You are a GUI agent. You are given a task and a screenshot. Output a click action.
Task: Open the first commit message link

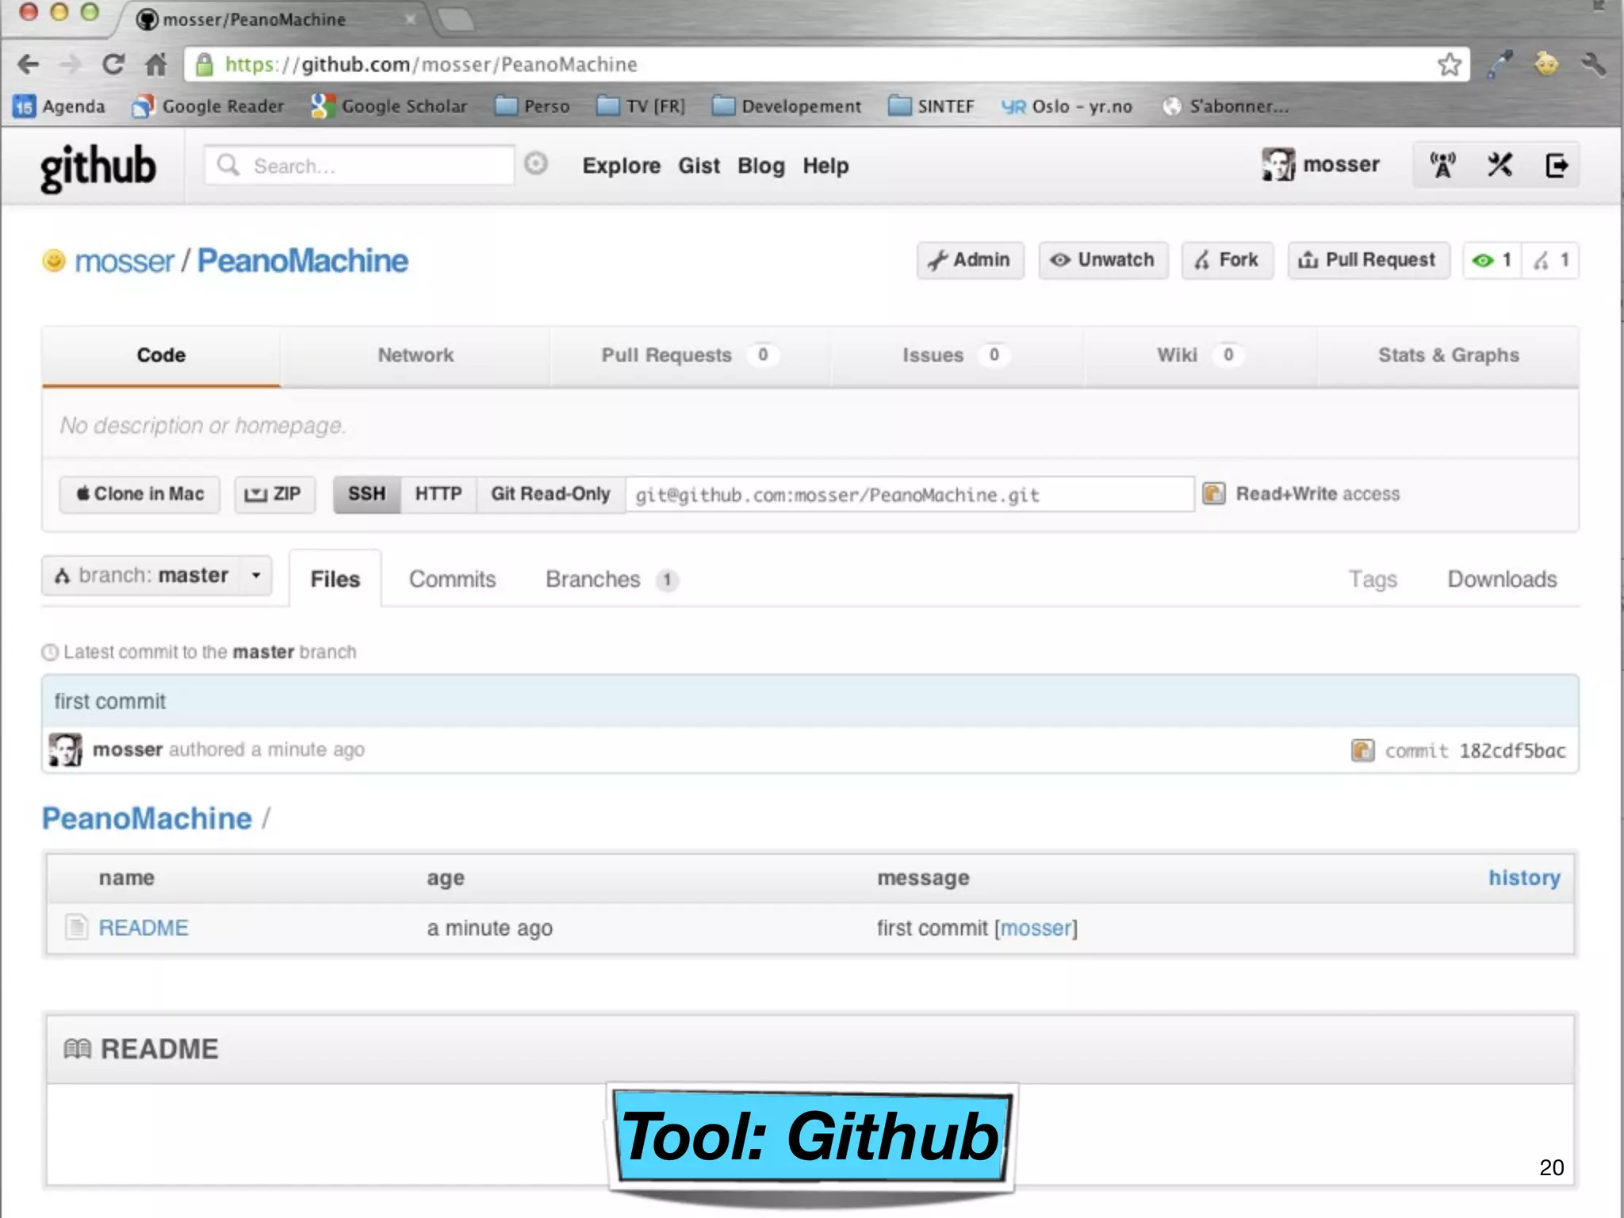pos(110,702)
